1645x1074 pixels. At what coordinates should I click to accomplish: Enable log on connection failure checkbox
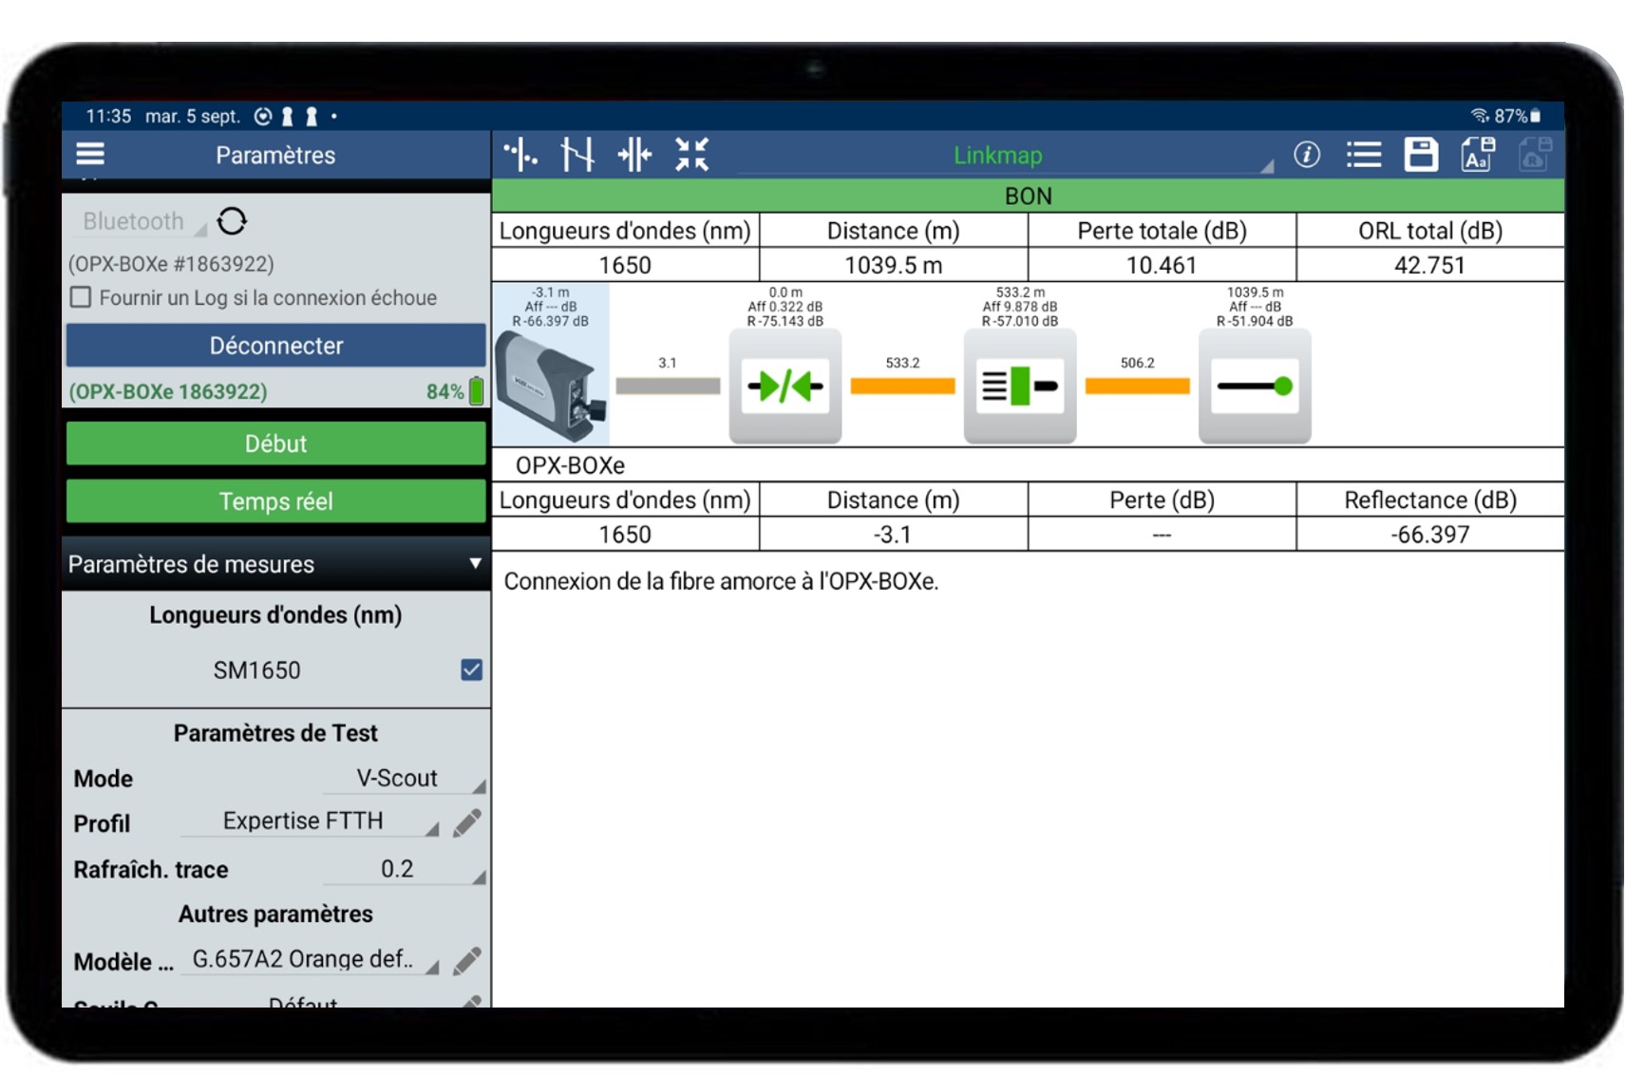pyautogui.click(x=82, y=298)
